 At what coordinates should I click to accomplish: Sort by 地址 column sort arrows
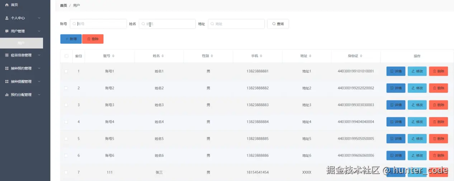(310, 56)
